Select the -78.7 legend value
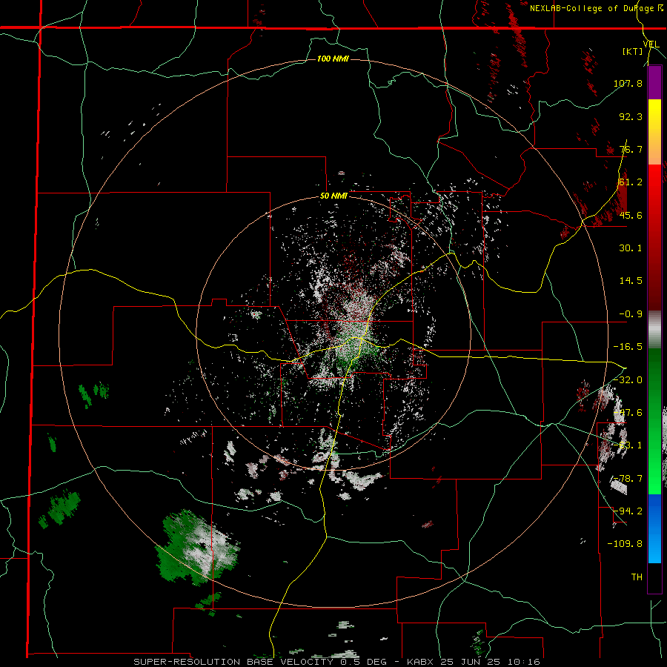 coord(628,479)
